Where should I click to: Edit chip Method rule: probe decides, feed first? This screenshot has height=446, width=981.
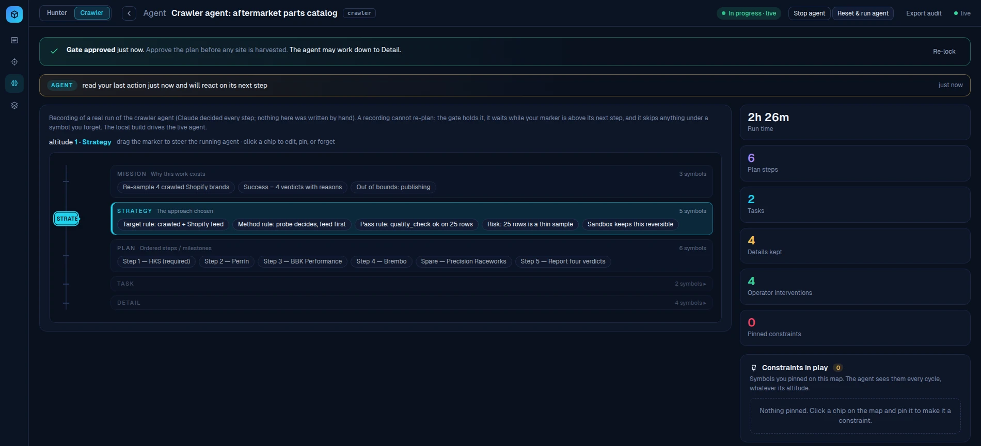(292, 224)
